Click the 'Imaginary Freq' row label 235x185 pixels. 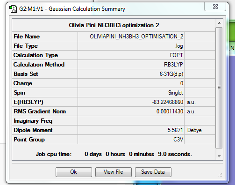[x=33, y=121]
